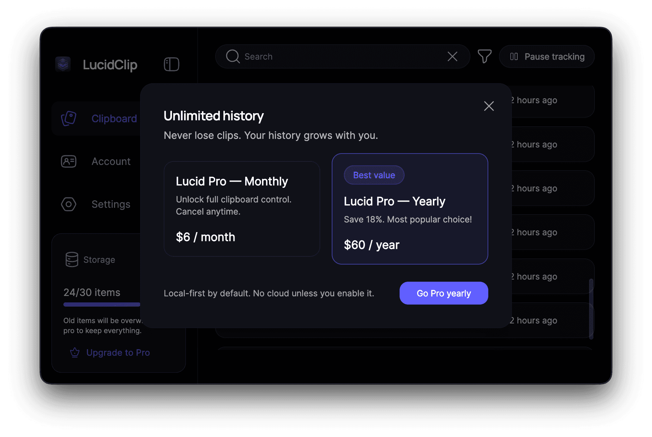
Task: Click the crown icon next to Upgrade to Pro
Action: pos(74,352)
